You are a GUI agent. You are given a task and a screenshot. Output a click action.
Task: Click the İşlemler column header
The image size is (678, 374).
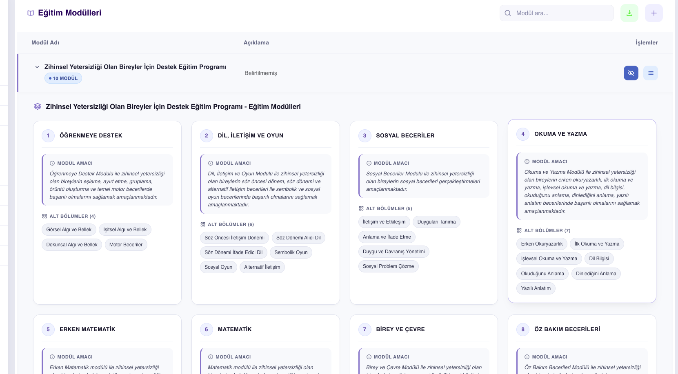pyautogui.click(x=647, y=42)
